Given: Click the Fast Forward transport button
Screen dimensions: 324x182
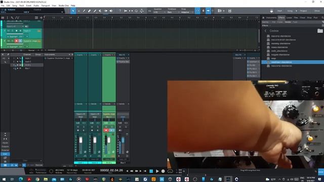Looking at the screenshot, I should (x=136, y=171).
